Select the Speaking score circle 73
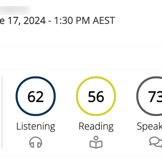 149,96
